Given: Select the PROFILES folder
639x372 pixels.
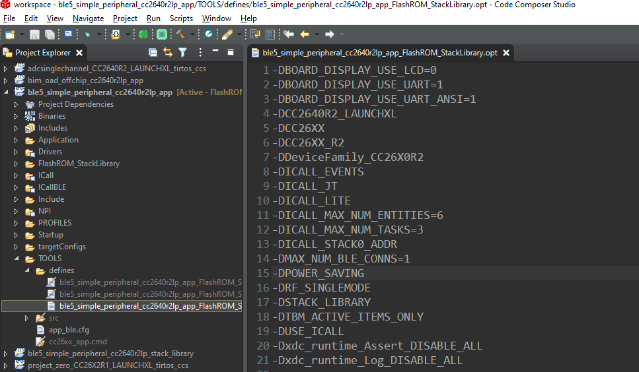Looking at the screenshot, I should 55,223.
